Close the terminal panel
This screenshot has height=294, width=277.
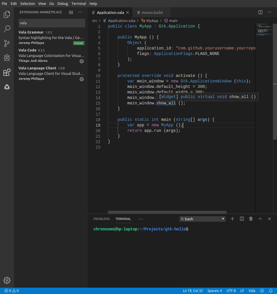(x=269, y=219)
